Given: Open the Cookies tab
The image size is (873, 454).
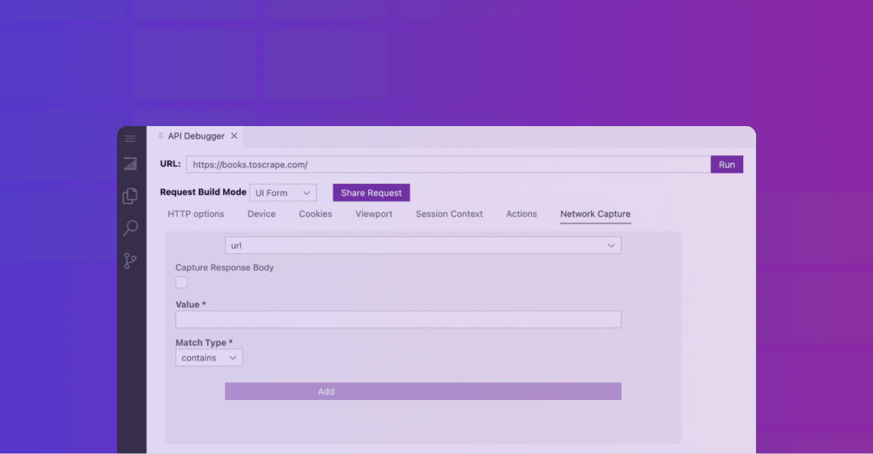Looking at the screenshot, I should (x=315, y=214).
